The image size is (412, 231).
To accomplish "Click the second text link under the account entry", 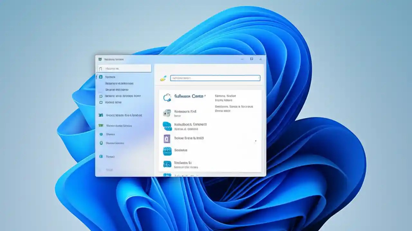I will (224, 100).
